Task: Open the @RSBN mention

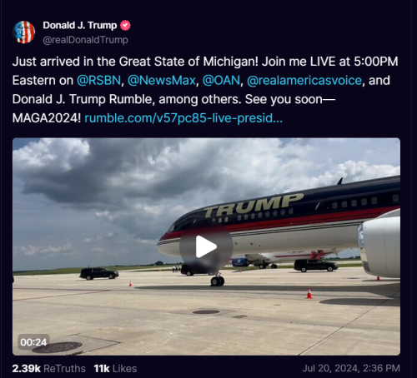Action: point(98,81)
